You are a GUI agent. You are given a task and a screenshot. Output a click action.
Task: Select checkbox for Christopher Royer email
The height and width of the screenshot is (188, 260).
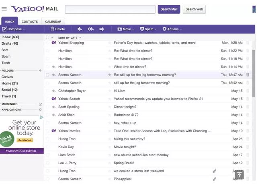[47, 91]
